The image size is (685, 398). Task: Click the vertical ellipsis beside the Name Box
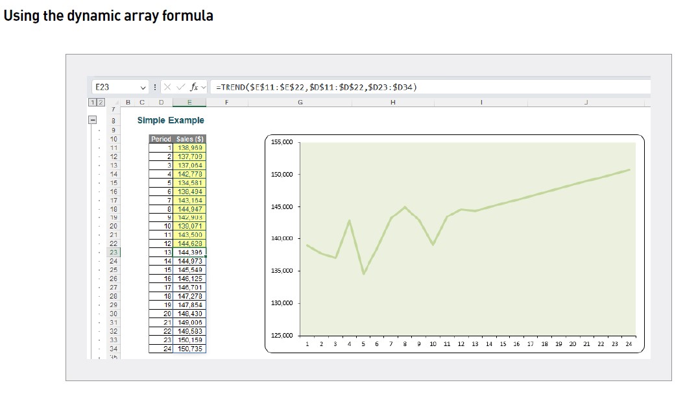point(154,86)
